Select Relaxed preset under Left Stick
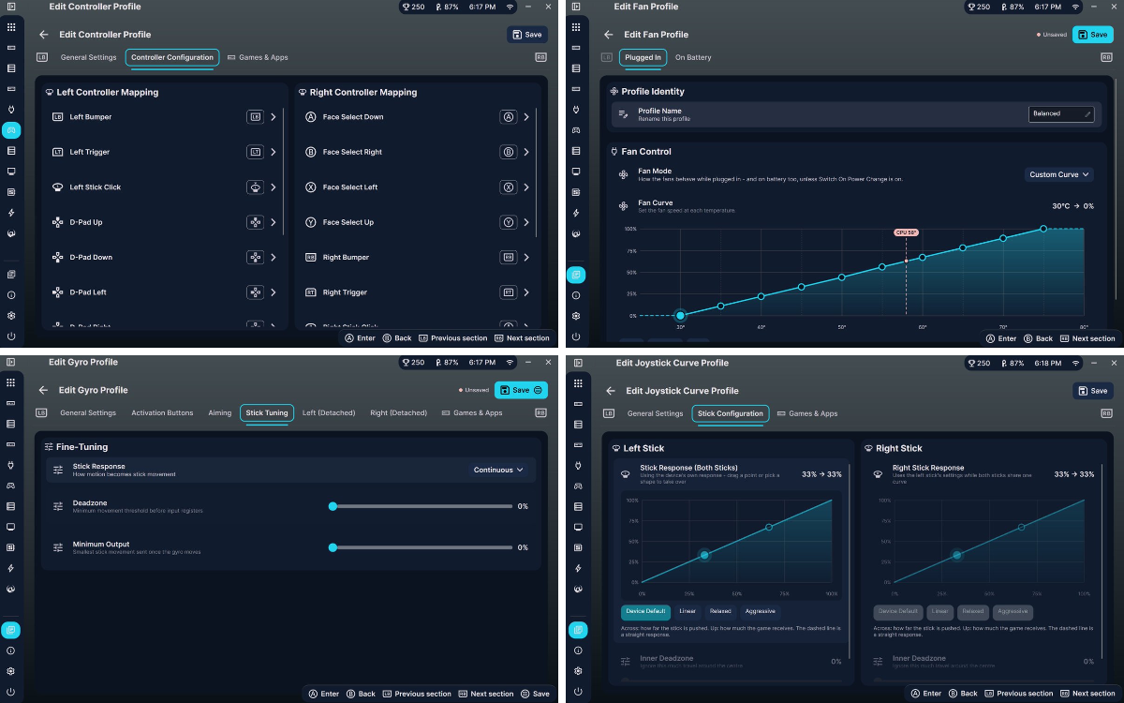 (x=720, y=611)
